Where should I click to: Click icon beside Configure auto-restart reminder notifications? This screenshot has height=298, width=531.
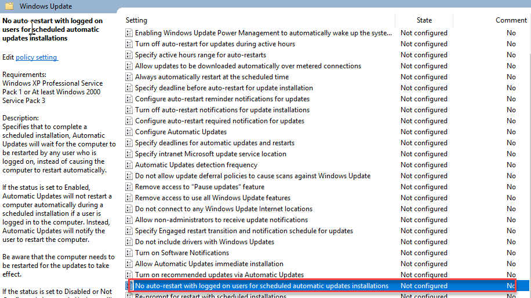(x=129, y=98)
